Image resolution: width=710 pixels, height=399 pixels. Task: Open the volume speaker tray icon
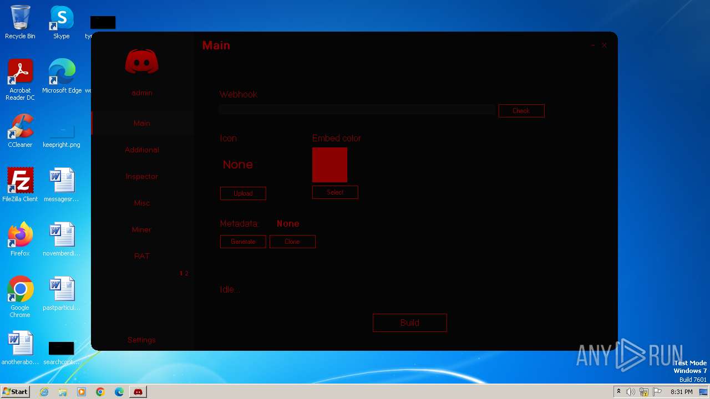[x=631, y=392]
